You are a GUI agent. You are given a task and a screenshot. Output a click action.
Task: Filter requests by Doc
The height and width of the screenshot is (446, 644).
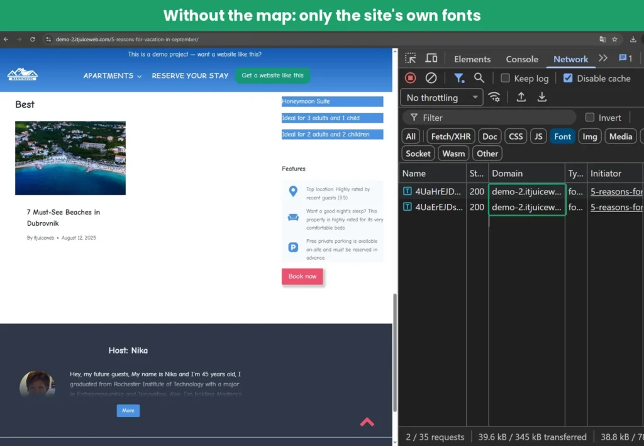click(489, 137)
